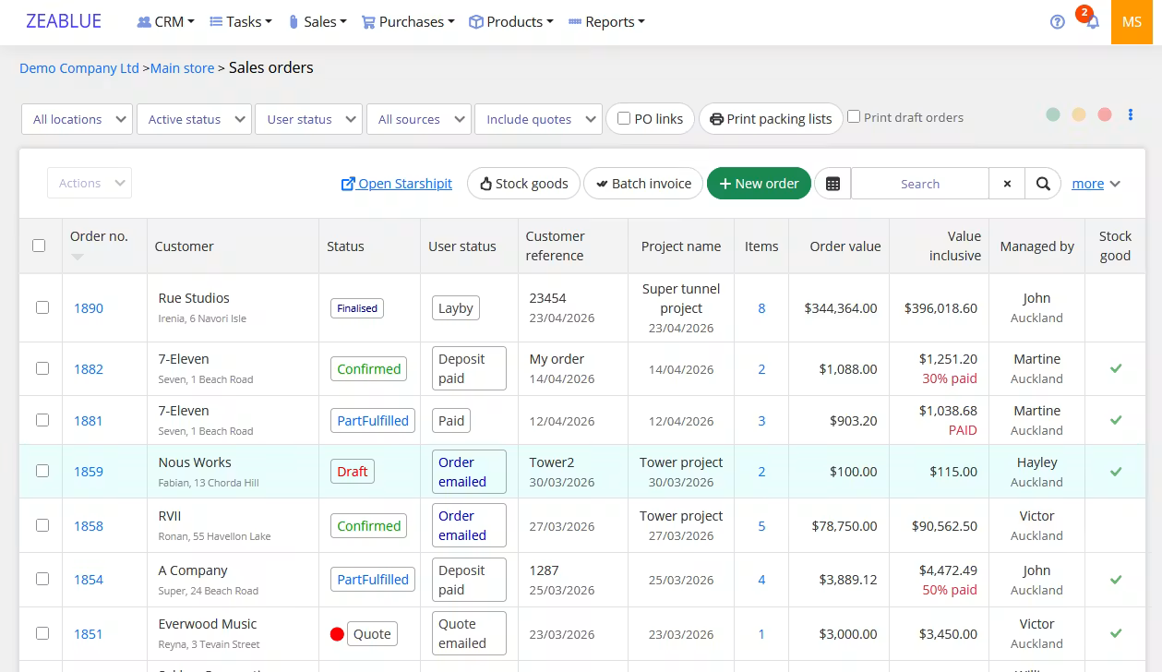Open the Reports menu
Screen dimensions: 1162x672
tap(606, 21)
